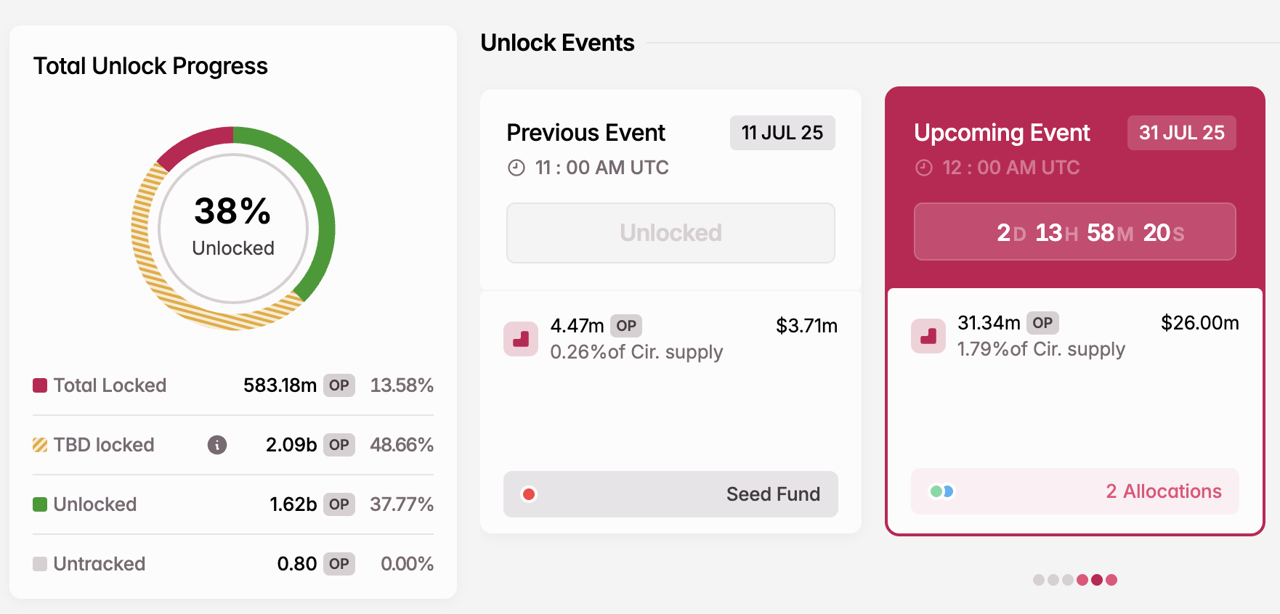Image resolution: width=1280 pixels, height=614 pixels.
Task: Click the overlapping allocation dots icon
Action: [940, 491]
